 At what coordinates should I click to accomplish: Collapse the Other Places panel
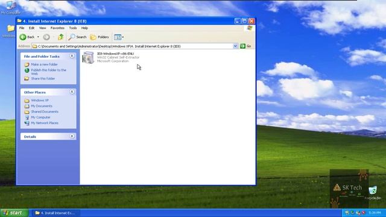click(x=72, y=92)
